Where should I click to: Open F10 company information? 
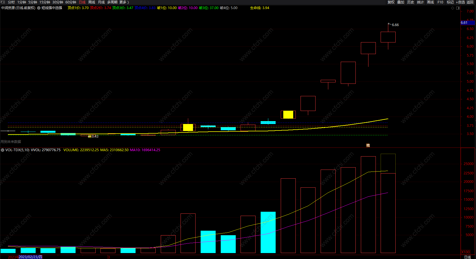[440, 2]
